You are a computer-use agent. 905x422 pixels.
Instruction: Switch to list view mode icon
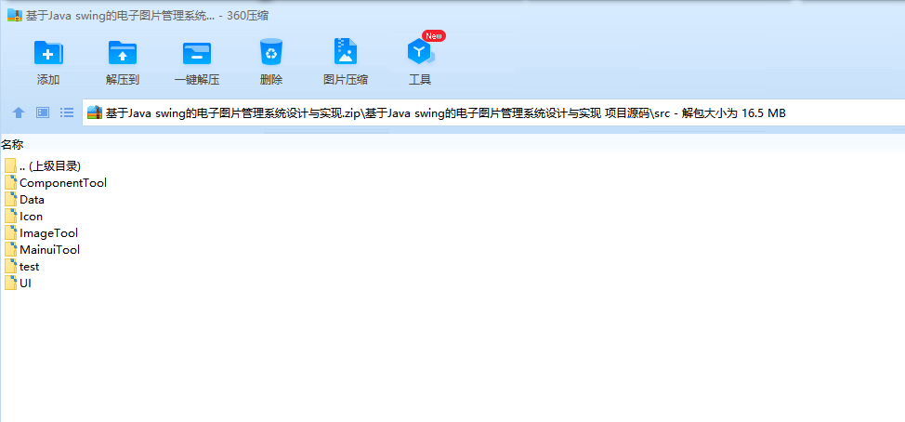point(67,112)
